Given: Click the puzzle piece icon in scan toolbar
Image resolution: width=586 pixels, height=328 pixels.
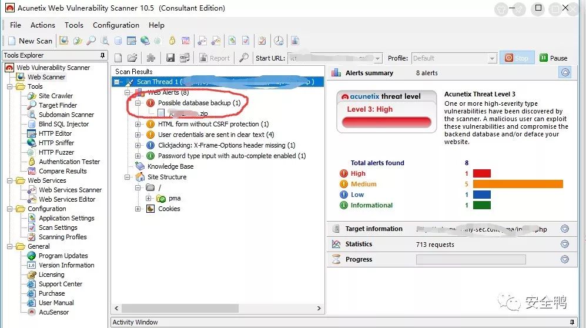Looking at the screenshot, I should [151, 58].
